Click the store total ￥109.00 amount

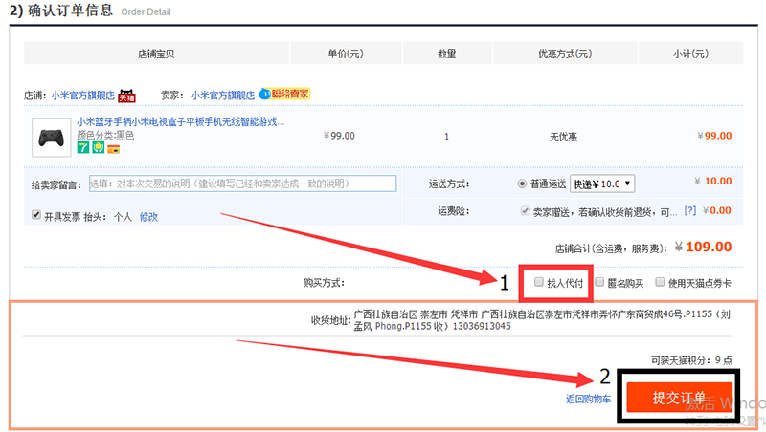(x=703, y=248)
